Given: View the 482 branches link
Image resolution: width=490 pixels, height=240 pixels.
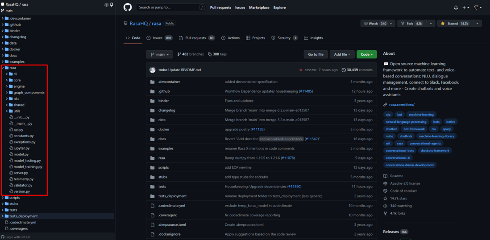Looking at the screenshot, I should point(190,54).
